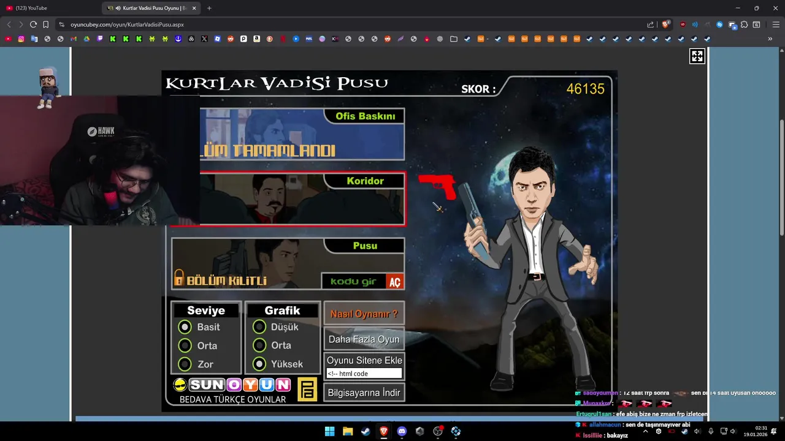The height and width of the screenshot is (441, 785).
Task: Show hidden system tray icons
Action: pos(645,431)
